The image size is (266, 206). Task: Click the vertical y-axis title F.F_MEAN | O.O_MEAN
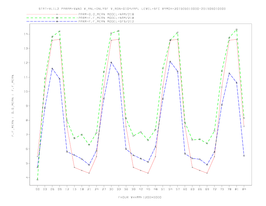(x=13, y=106)
